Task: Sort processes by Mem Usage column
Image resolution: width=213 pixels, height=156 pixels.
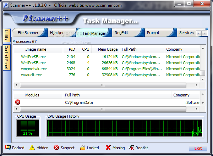Action: [106, 49]
